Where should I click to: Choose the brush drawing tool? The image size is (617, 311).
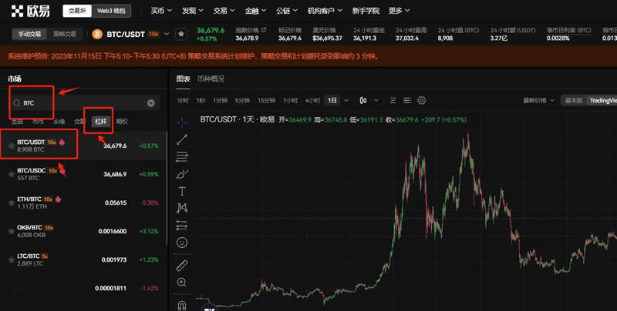point(182,174)
